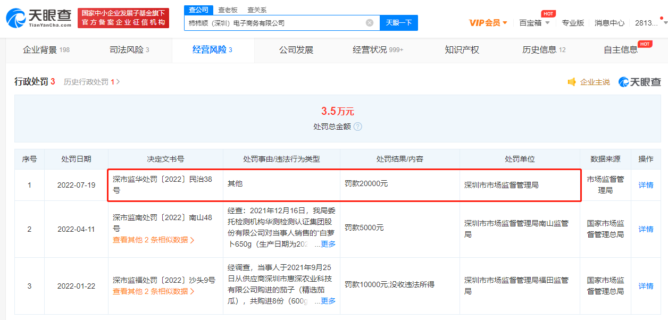Expand similar data under 南山48号
Screen dimensions: 668x320
coord(154,240)
